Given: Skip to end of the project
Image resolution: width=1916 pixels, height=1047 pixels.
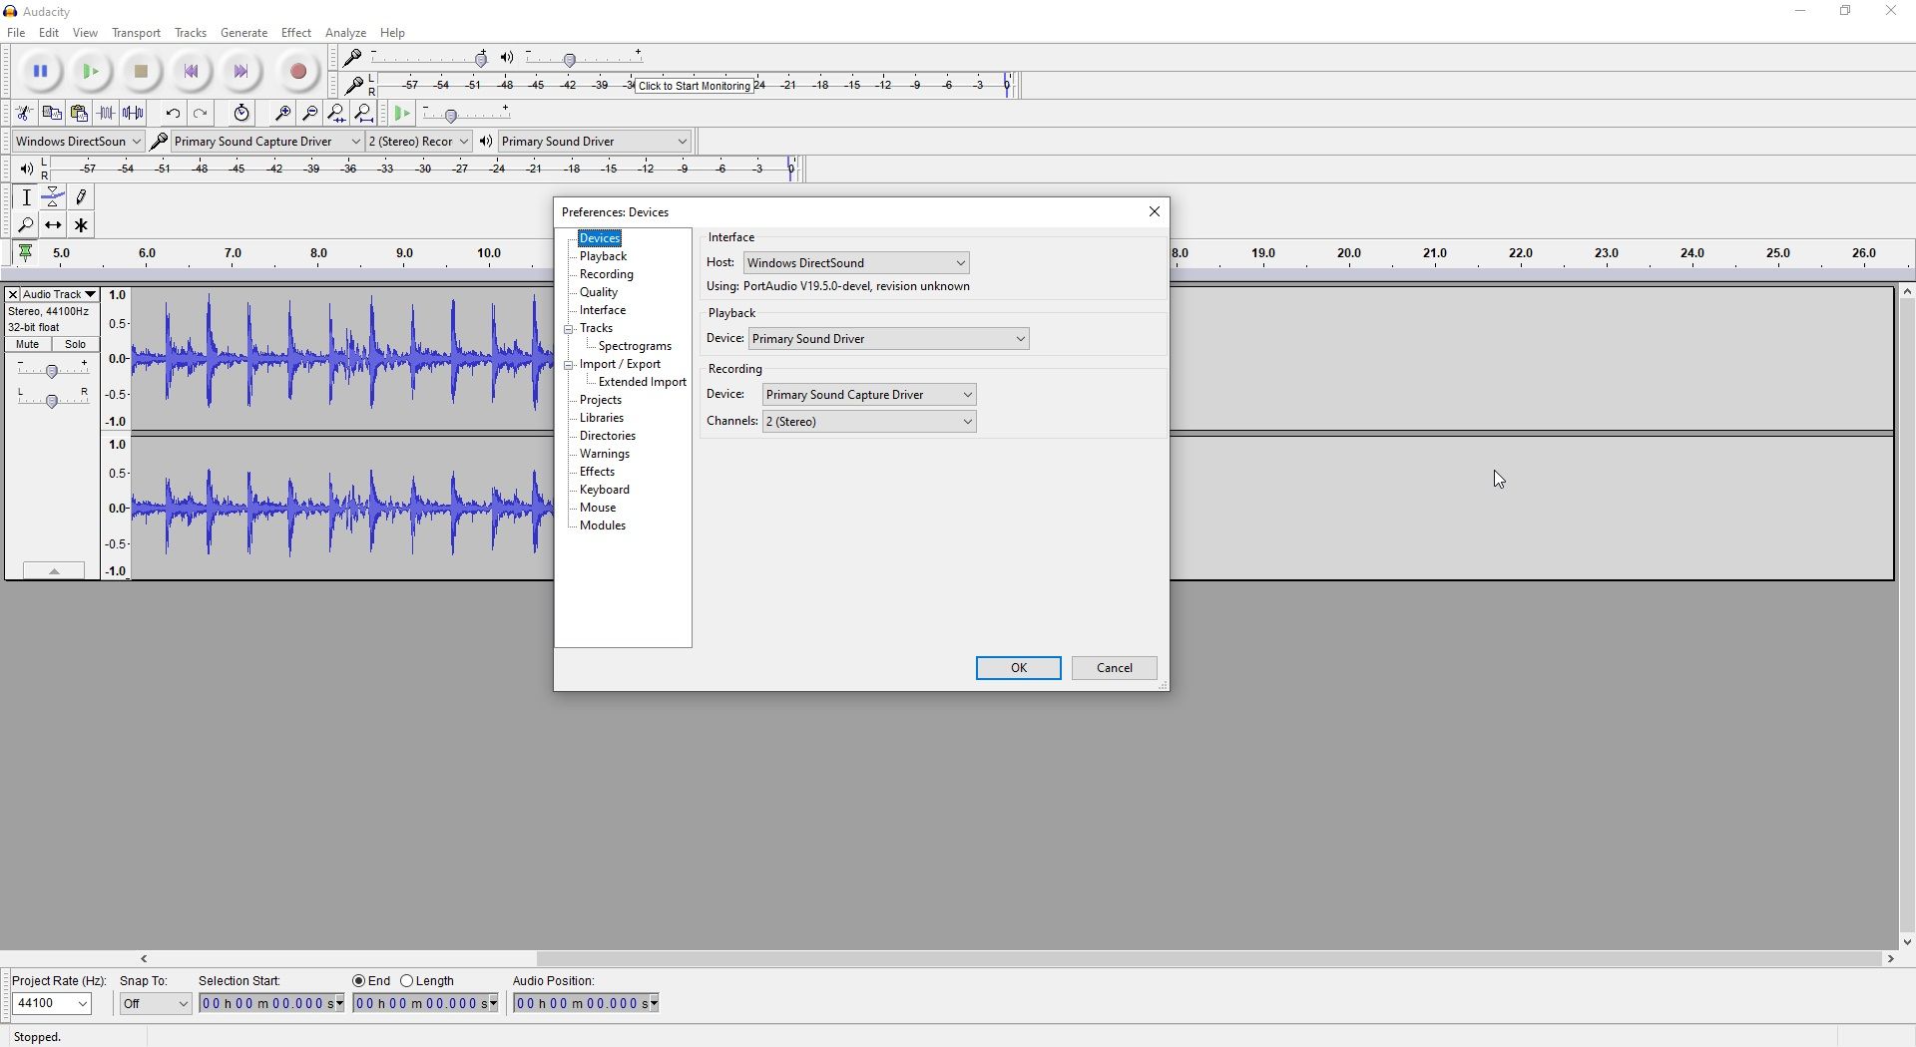Looking at the screenshot, I should (241, 72).
